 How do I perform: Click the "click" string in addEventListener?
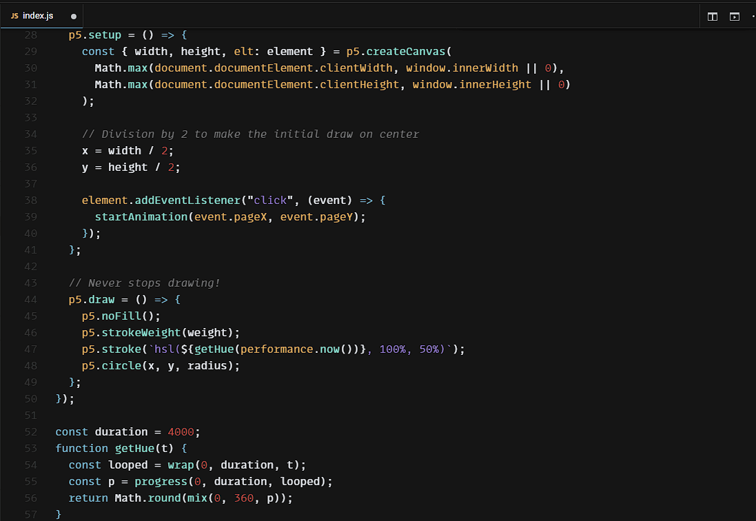coord(270,200)
